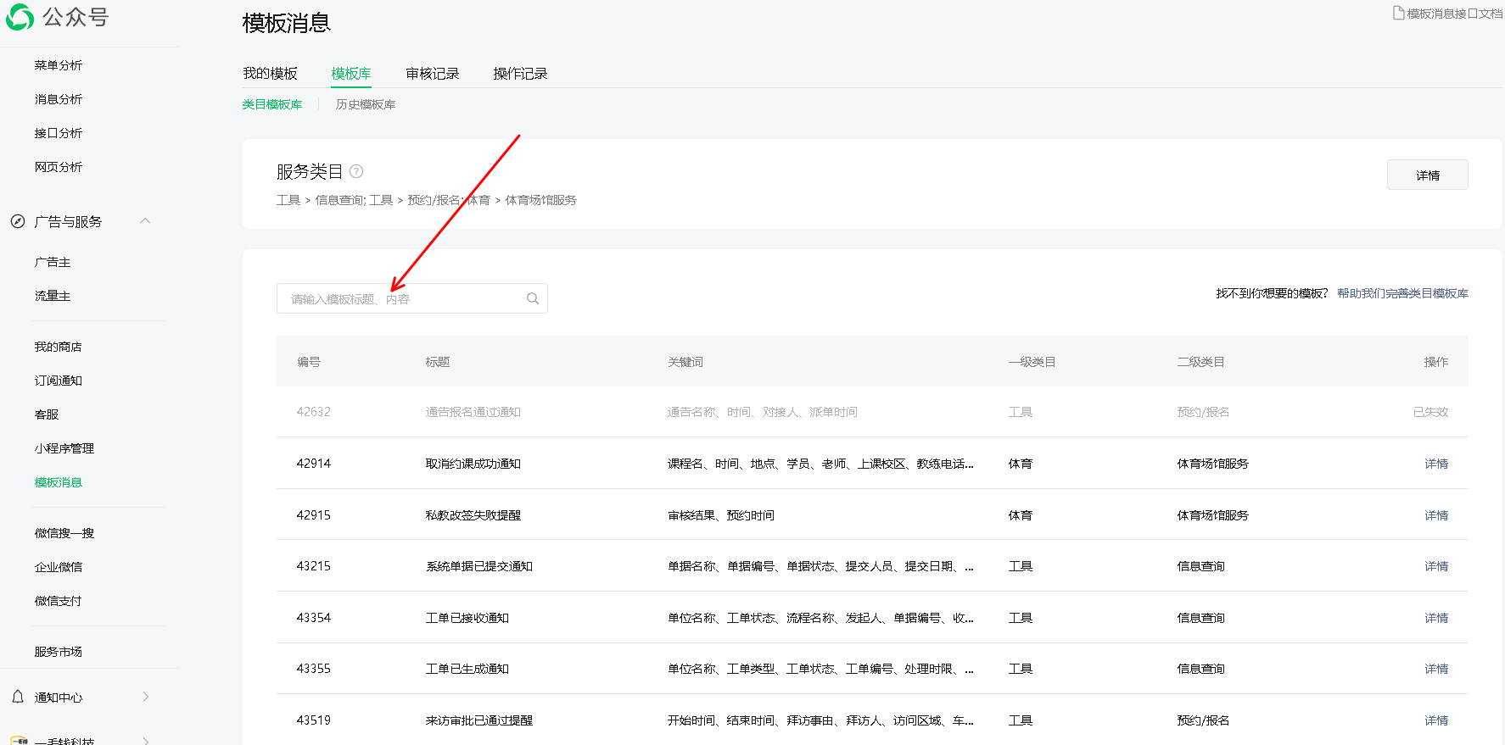Open 小程序管理 in sidebar
This screenshot has width=1505, height=745.
point(64,448)
